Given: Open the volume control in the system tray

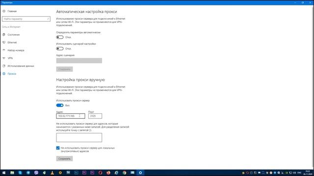Looking at the screenshot, I should tap(294, 173).
